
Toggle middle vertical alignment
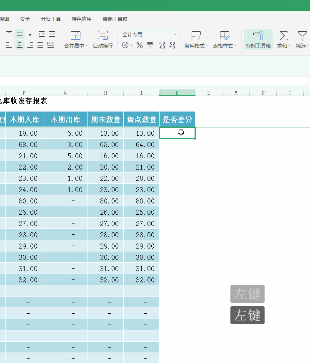tap(20, 34)
